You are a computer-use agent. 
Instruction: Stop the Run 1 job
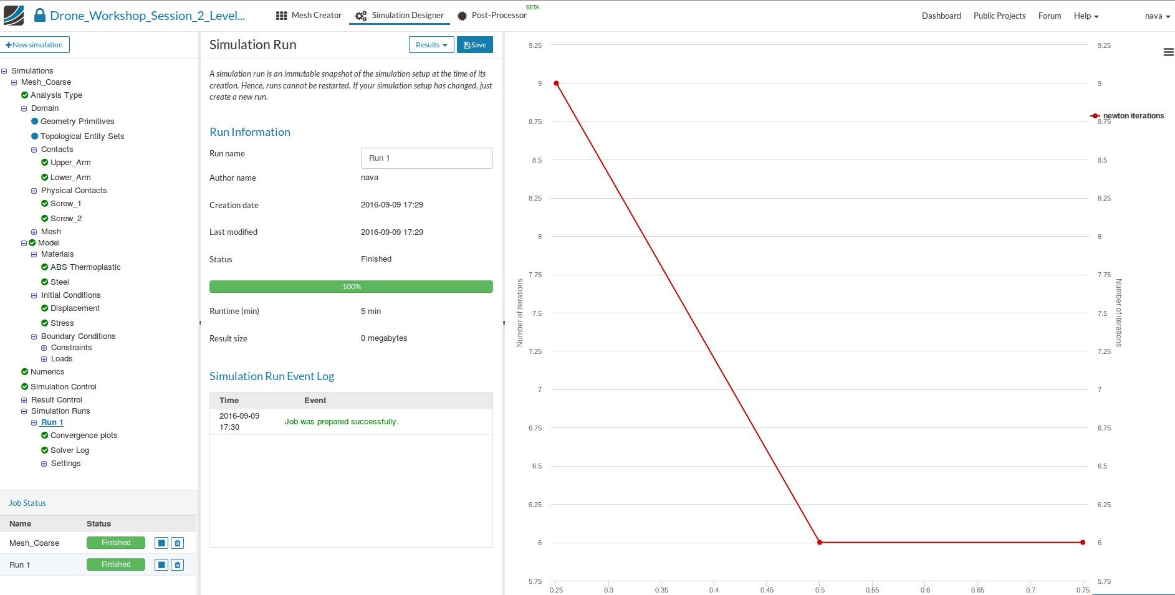click(161, 565)
